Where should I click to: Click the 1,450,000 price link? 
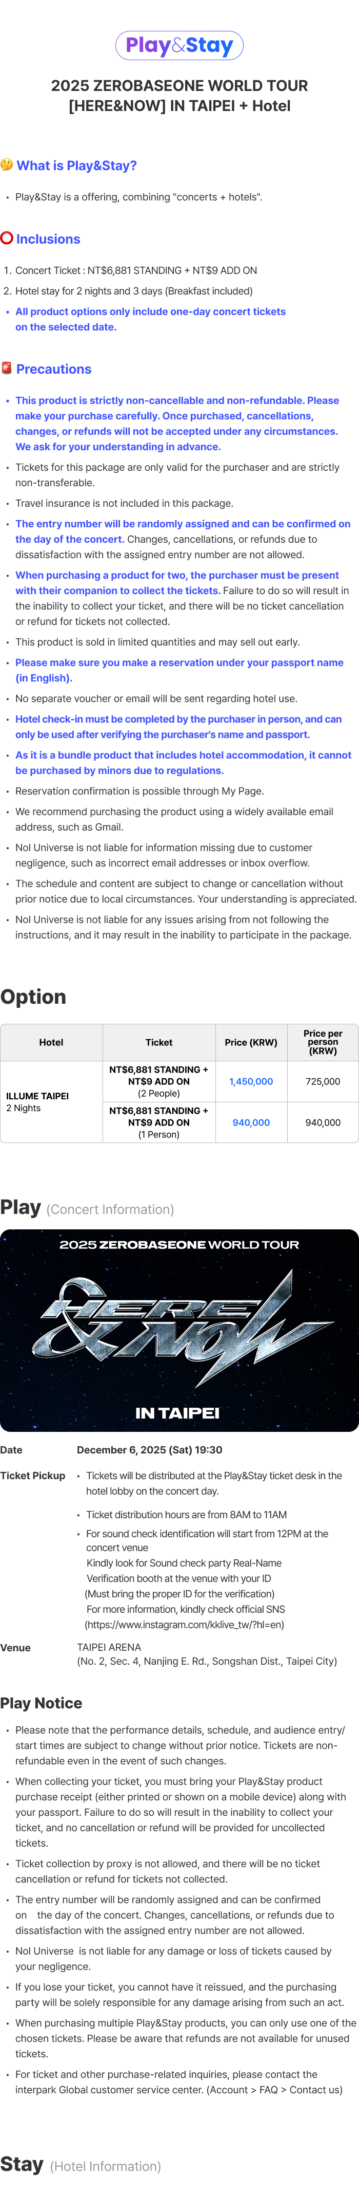tap(250, 1081)
